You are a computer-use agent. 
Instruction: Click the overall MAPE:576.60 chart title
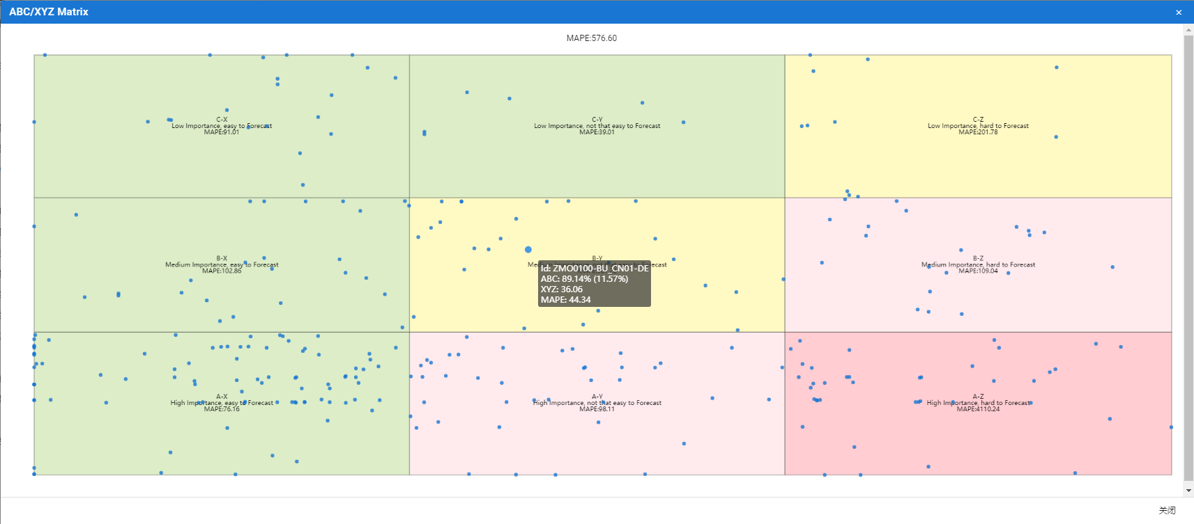pyautogui.click(x=592, y=38)
